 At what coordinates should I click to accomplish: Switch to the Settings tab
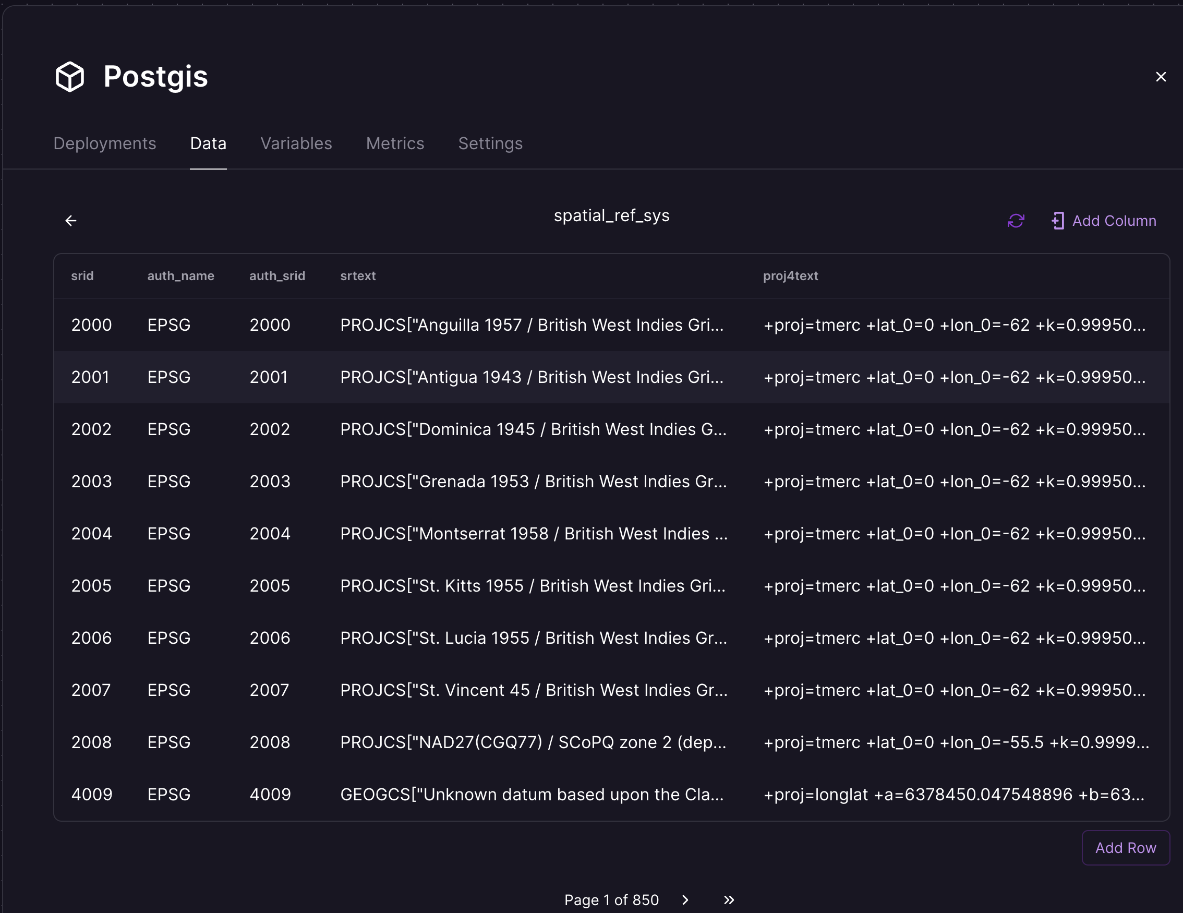point(490,143)
